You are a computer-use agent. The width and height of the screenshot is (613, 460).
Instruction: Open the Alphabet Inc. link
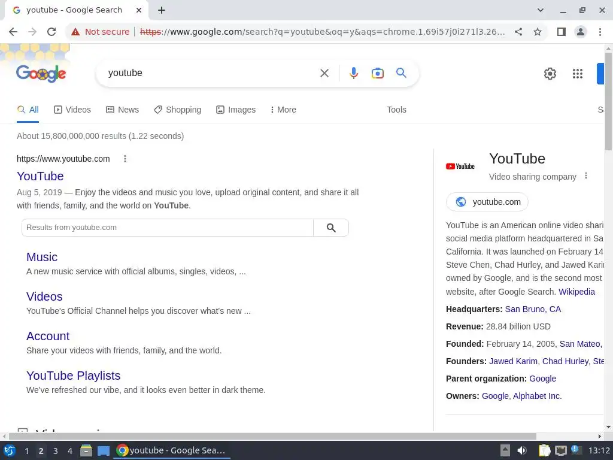click(537, 397)
